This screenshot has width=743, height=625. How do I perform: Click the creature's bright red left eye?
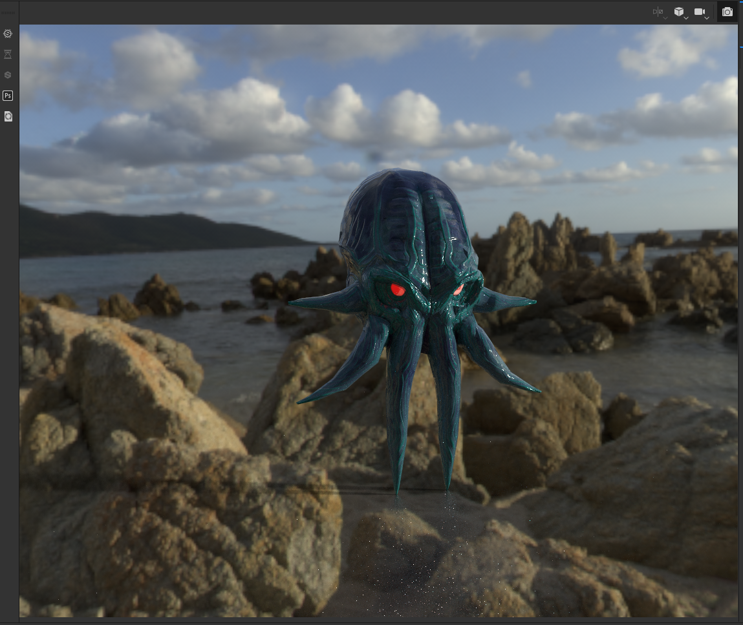tap(398, 290)
